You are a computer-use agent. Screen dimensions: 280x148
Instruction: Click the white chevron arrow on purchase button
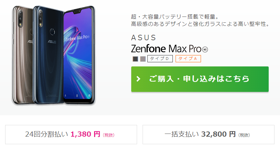138,79
